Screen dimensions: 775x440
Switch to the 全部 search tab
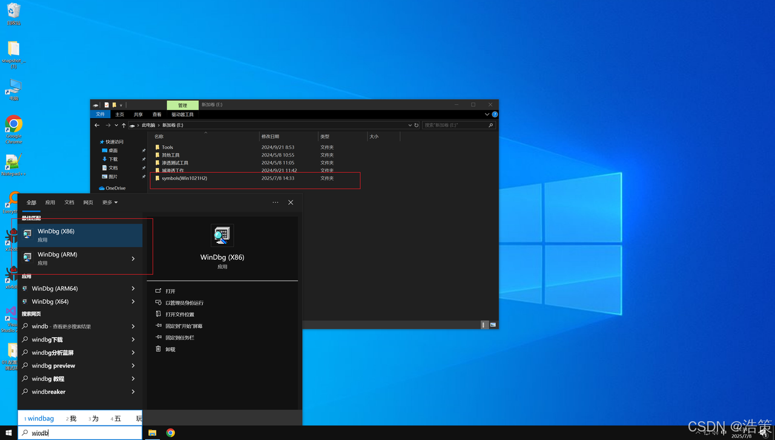click(31, 202)
